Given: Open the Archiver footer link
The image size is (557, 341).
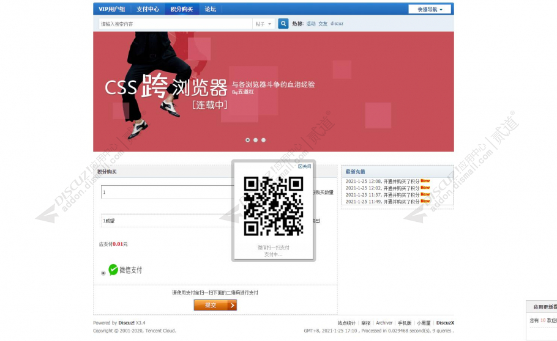Looking at the screenshot, I should pyautogui.click(x=384, y=323).
